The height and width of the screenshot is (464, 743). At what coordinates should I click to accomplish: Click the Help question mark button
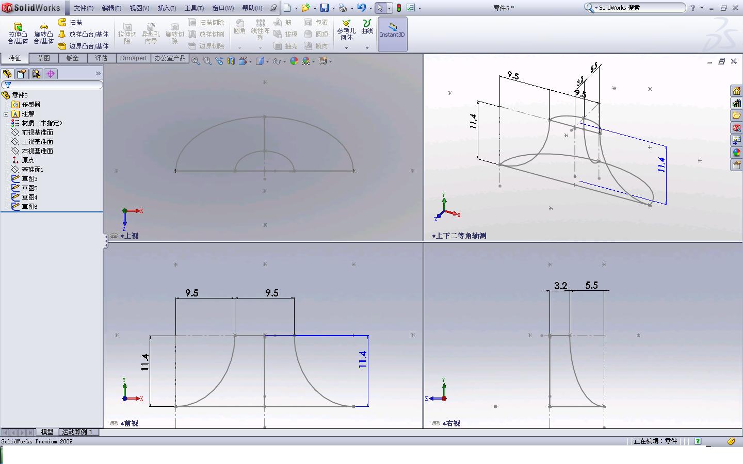[x=693, y=8]
